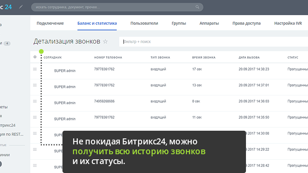Open row menu for the 14:37:01 call
308x173 pixels.
(x=35, y=85)
